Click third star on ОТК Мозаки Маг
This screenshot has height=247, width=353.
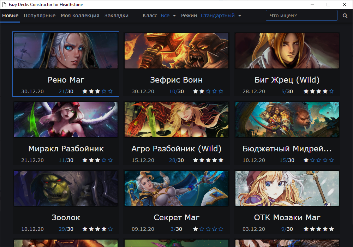pyautogui.click(x=319, y=229)
